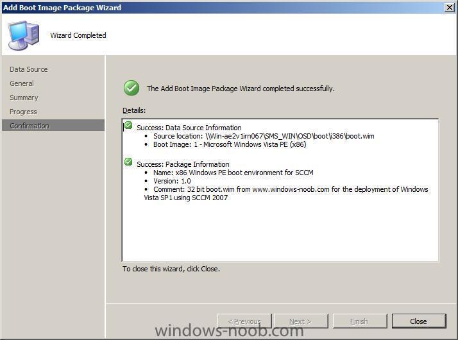Click the disabled Previous button
The width and height of the screenshot is (458, 340).
(244, 321)
